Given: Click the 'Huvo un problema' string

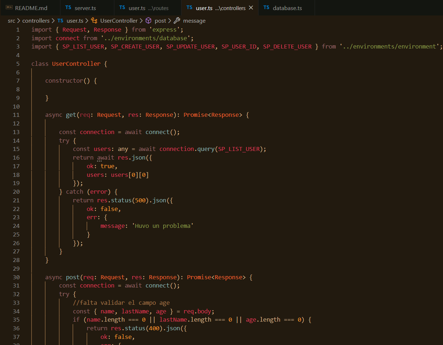Looking at the screenshot, I should 163,226.
